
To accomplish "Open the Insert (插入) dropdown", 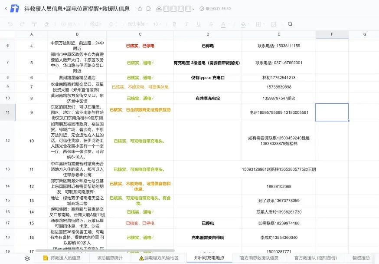I will pos(70,24).
